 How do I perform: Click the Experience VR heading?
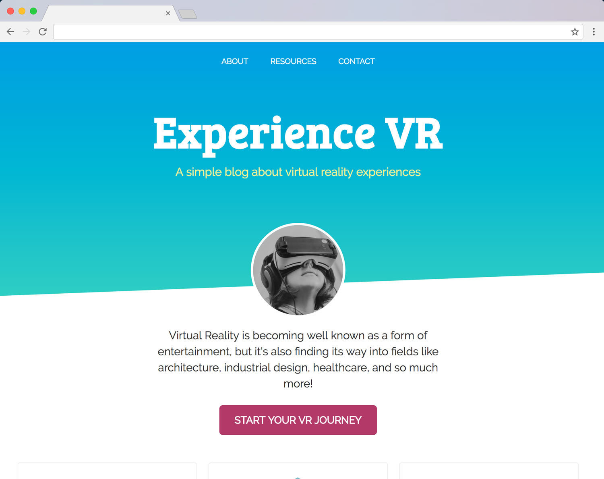pyautogui.click(x=298, y=134)
